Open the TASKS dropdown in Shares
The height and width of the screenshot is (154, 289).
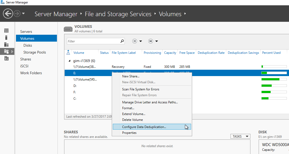(240, 136)
